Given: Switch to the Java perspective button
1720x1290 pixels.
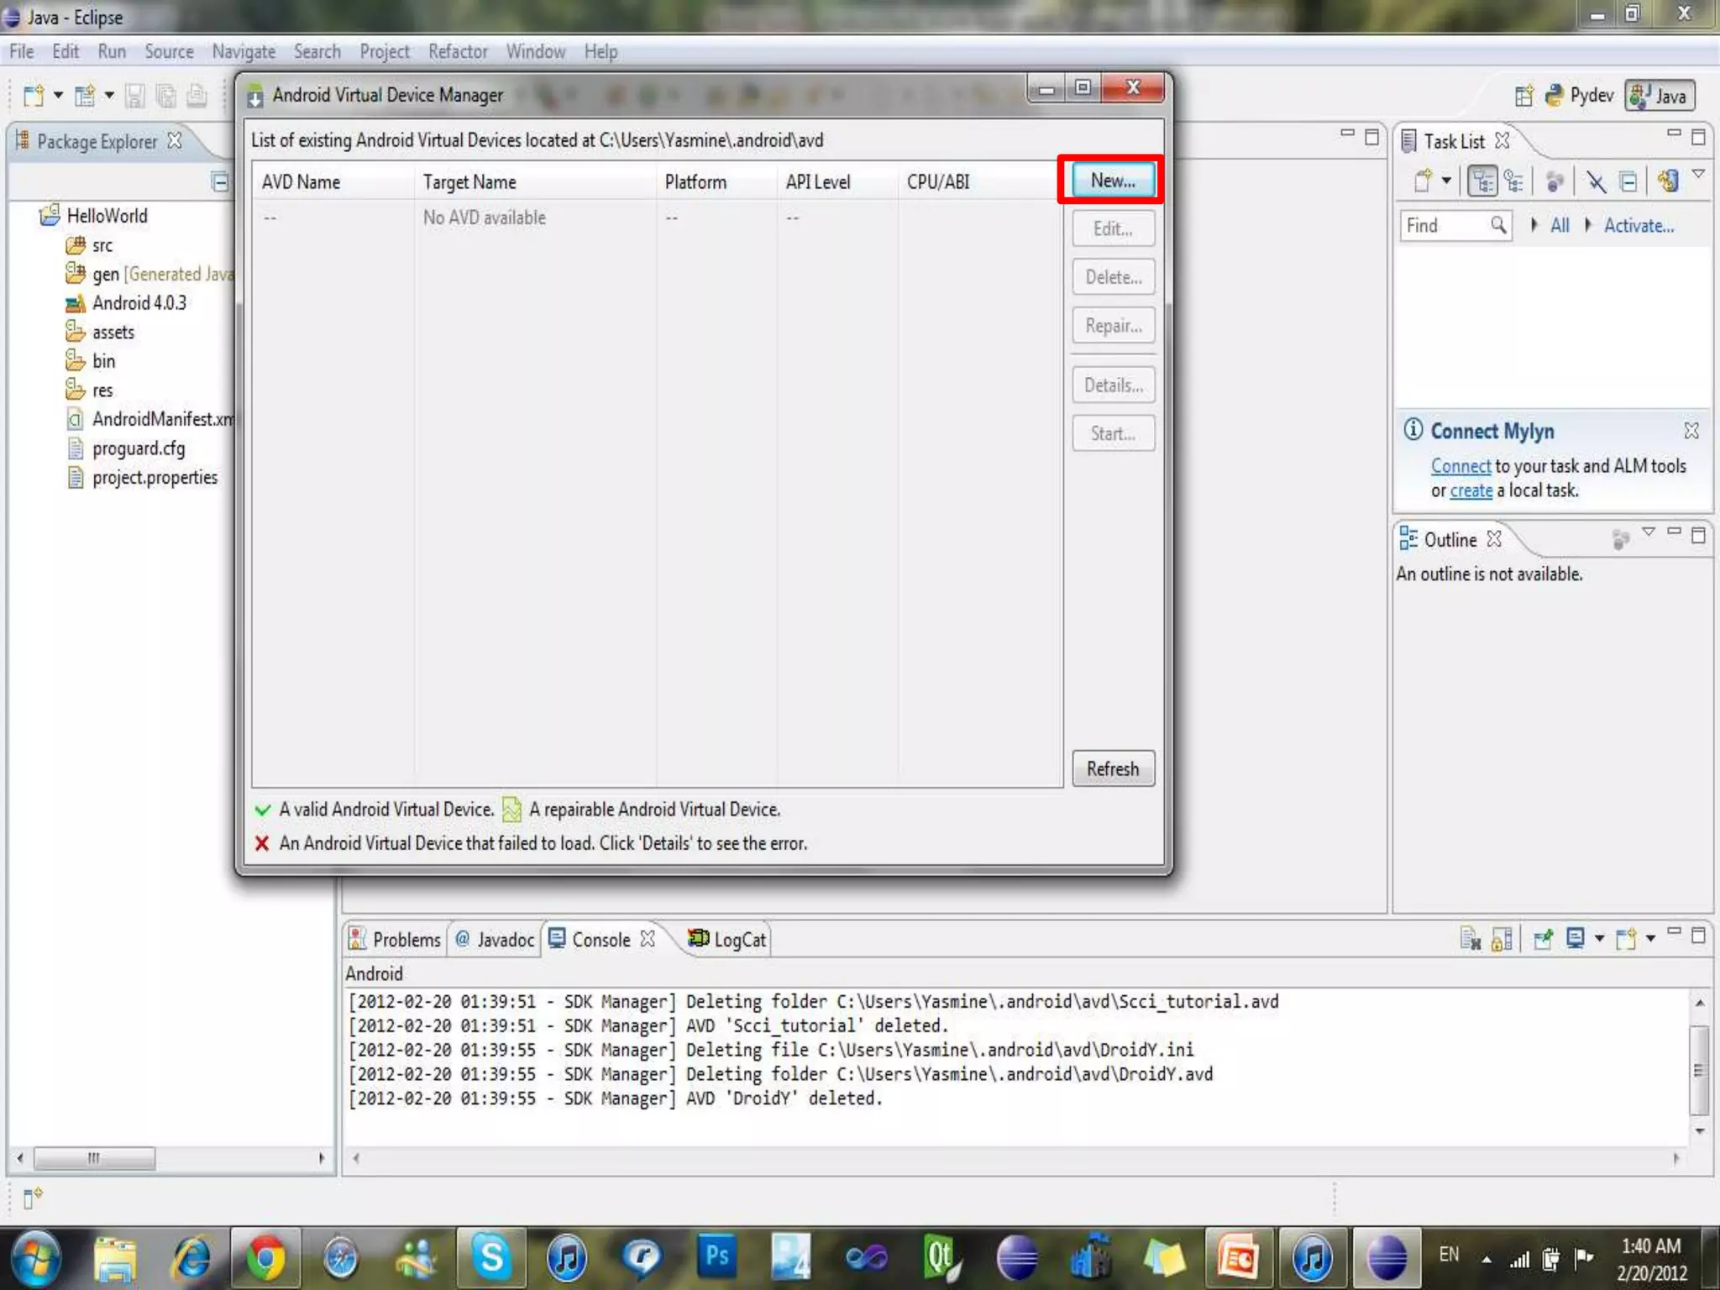Looking at the screenshot, I should coord(1660,96).
